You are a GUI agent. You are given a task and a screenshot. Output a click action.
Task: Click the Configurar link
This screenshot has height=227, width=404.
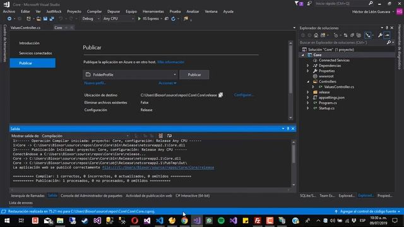244,95
